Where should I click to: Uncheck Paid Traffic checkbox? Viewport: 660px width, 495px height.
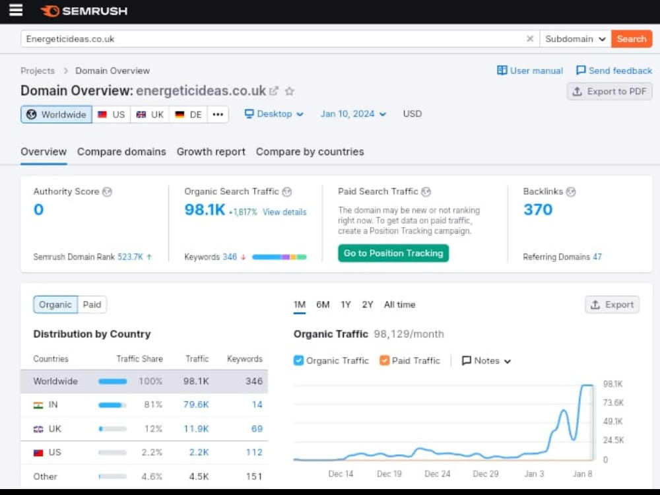384,360
